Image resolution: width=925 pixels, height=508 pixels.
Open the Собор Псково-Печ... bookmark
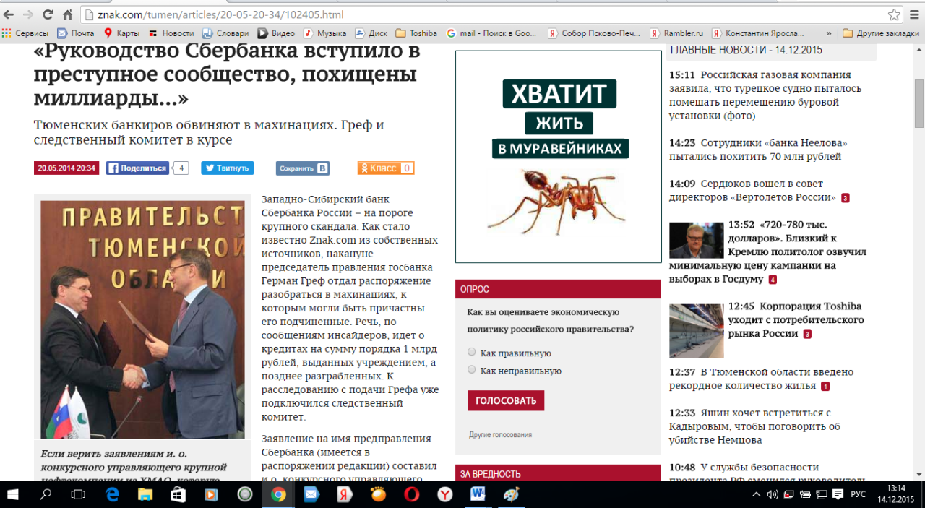pos(594,33)
